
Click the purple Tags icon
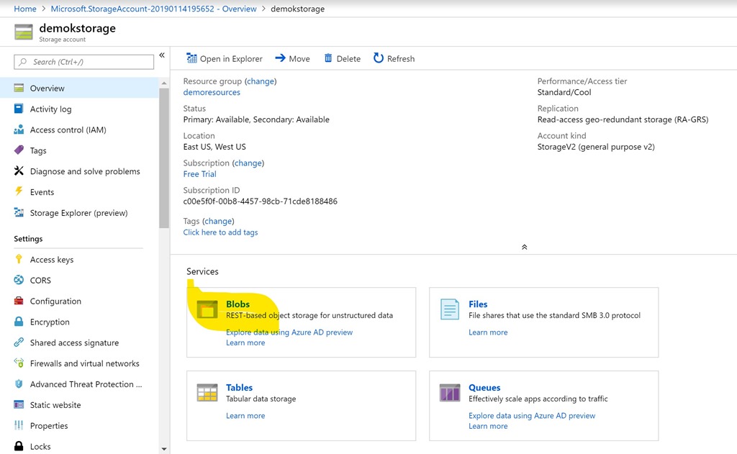(19, 150)
